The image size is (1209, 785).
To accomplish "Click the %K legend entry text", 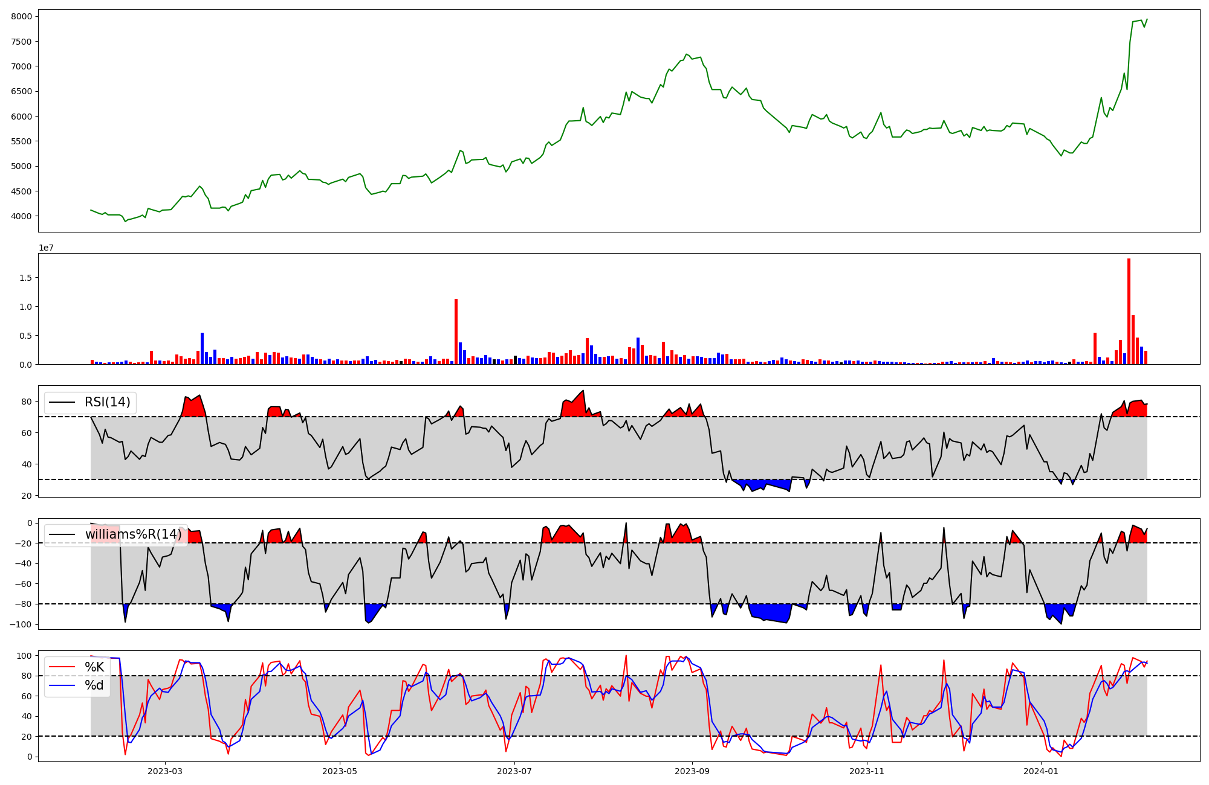I will pos(94,667).
